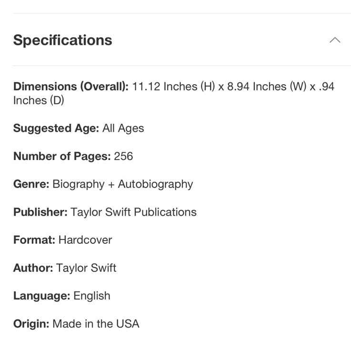Screen dimensions: 351x351
Task: Collapse the Specifications section chevron
Action: click(x=335, y=40)
